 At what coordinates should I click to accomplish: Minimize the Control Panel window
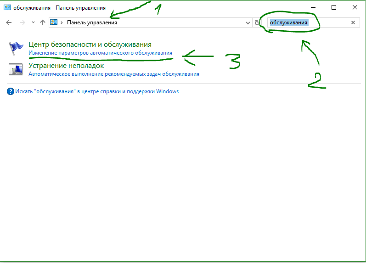pyautogui.click(x=313, y=7)
